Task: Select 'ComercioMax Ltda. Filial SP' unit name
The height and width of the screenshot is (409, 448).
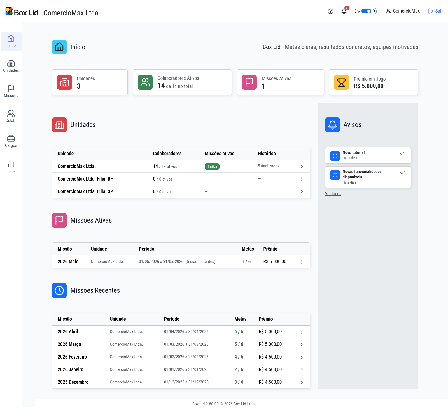Action: coord(85,191)
